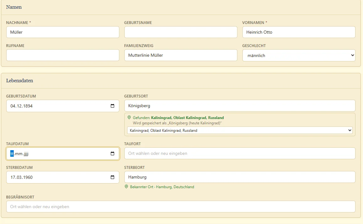
Task: Click the empty Rufname field
Action: click(x=63, y=55)
